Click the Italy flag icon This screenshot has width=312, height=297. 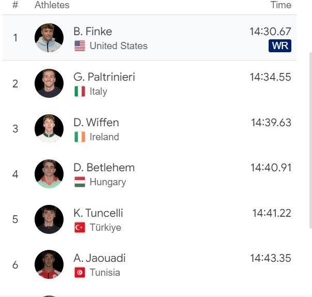80,91
